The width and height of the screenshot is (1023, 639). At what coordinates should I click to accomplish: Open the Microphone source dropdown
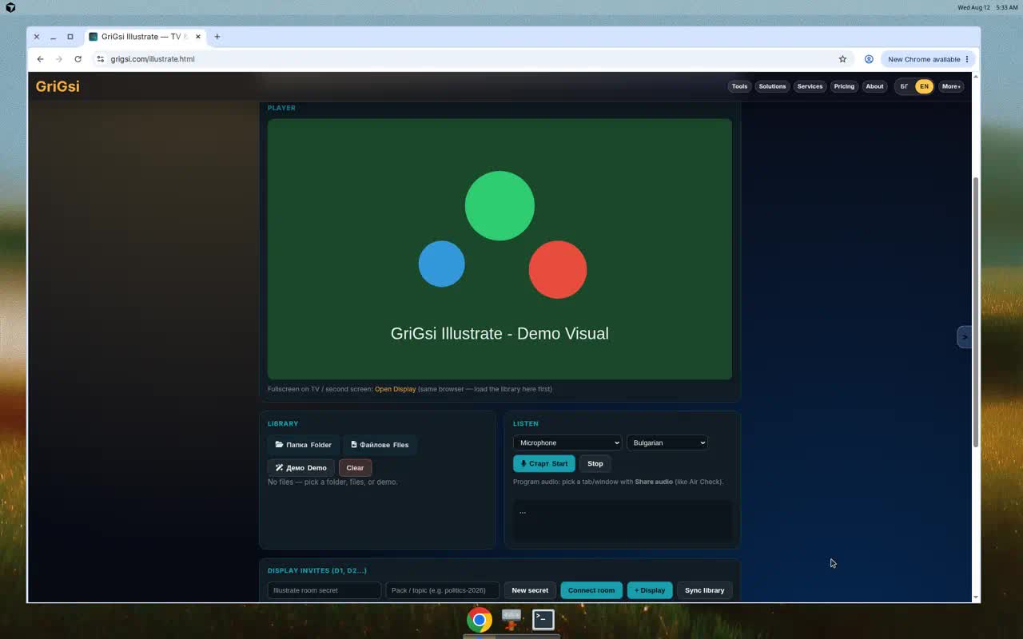pyautogui.click(x=567, y=443)
